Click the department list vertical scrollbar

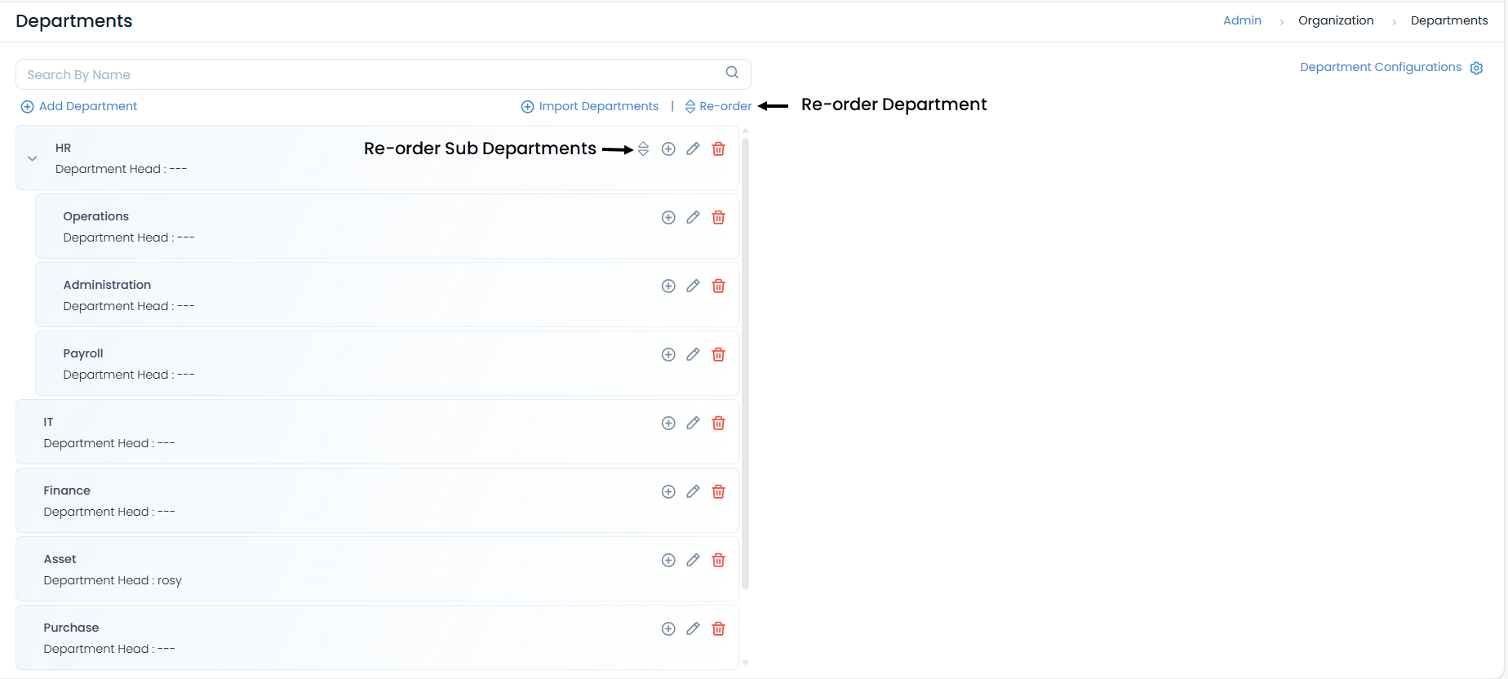click(745, 363)
